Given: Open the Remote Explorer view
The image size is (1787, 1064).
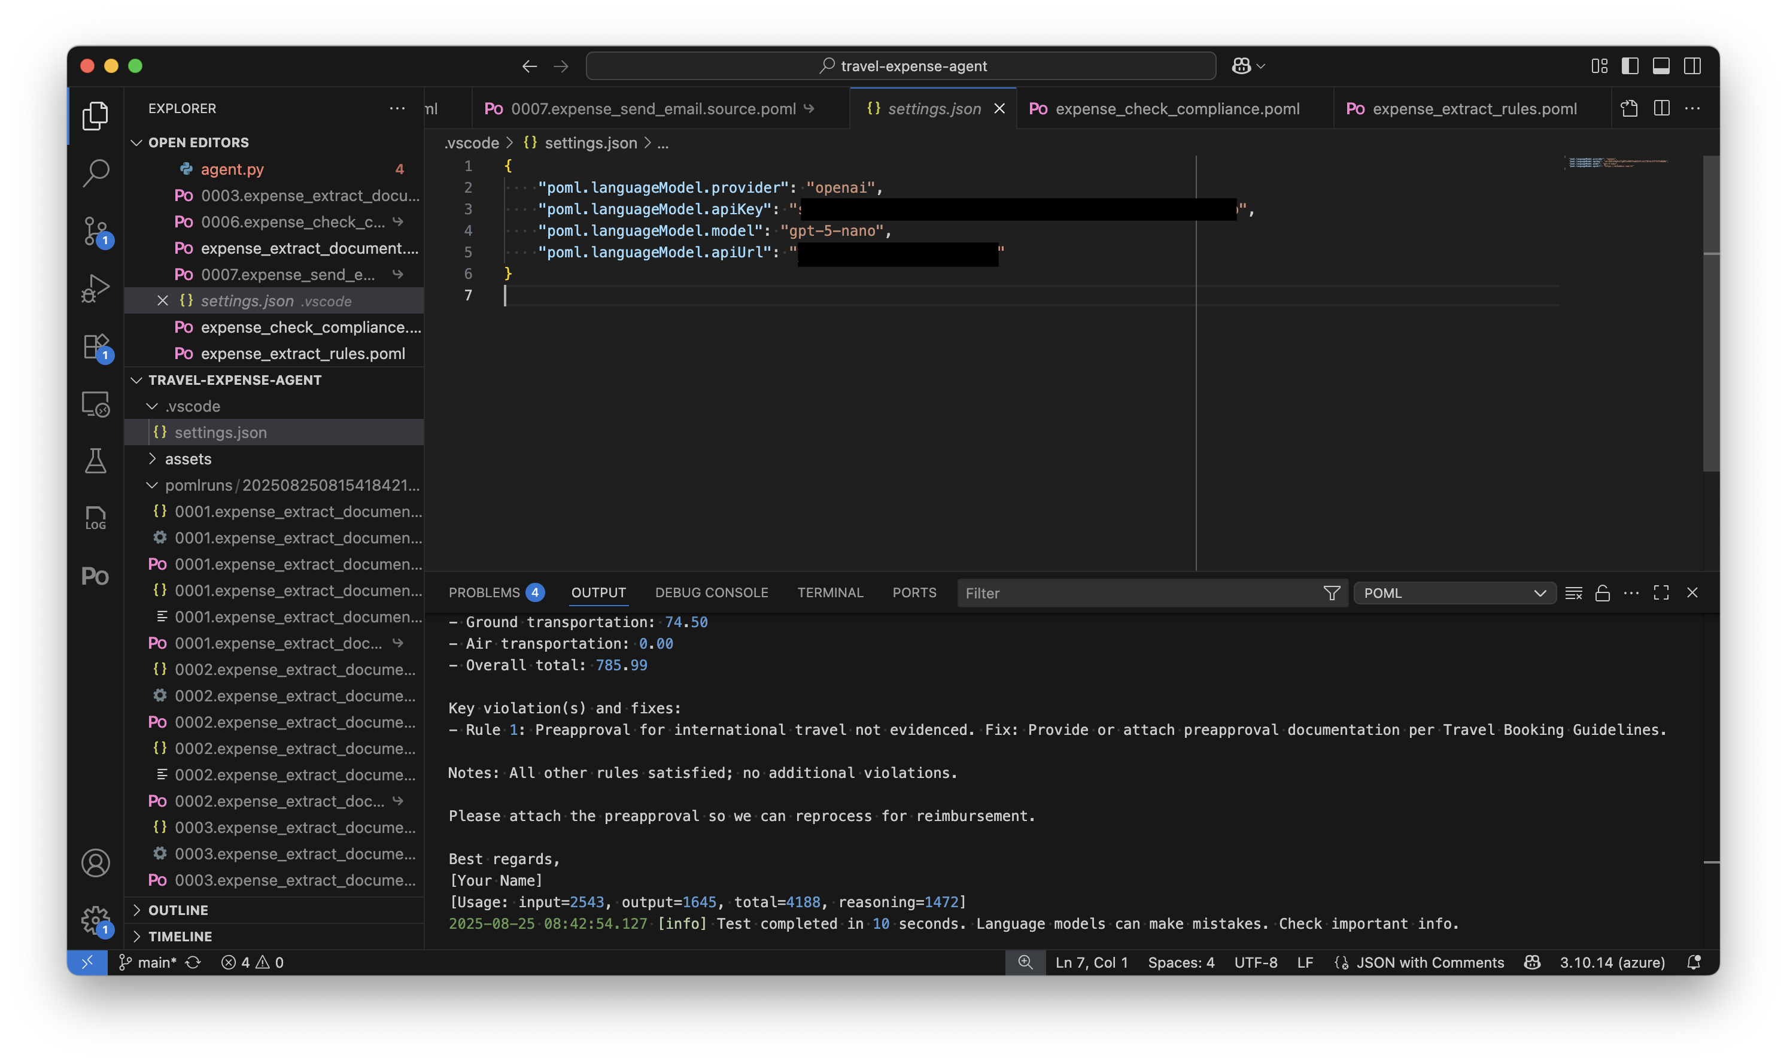Looking at the screenshot, I should click(95, 404).
